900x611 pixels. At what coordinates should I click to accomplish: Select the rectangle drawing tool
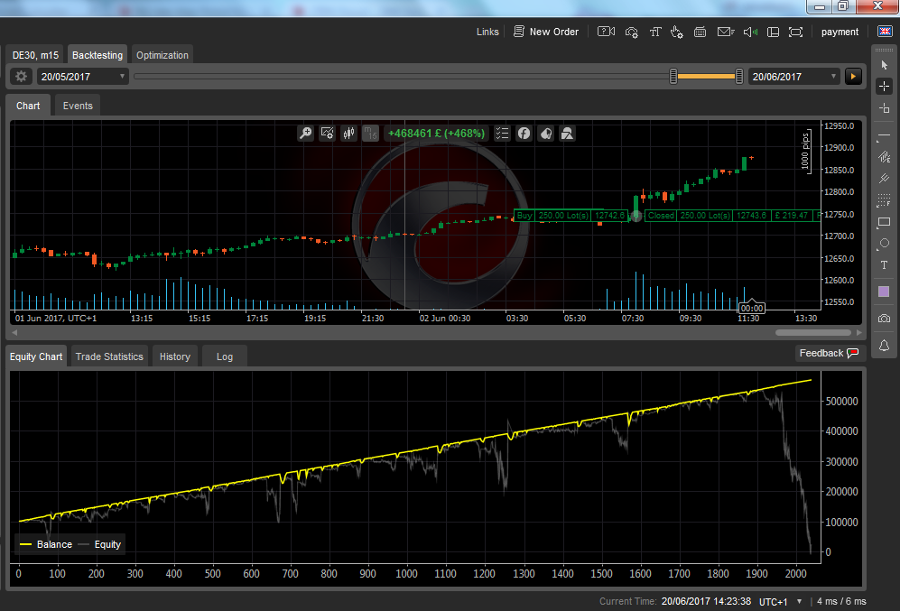click(x=884, y=221)
